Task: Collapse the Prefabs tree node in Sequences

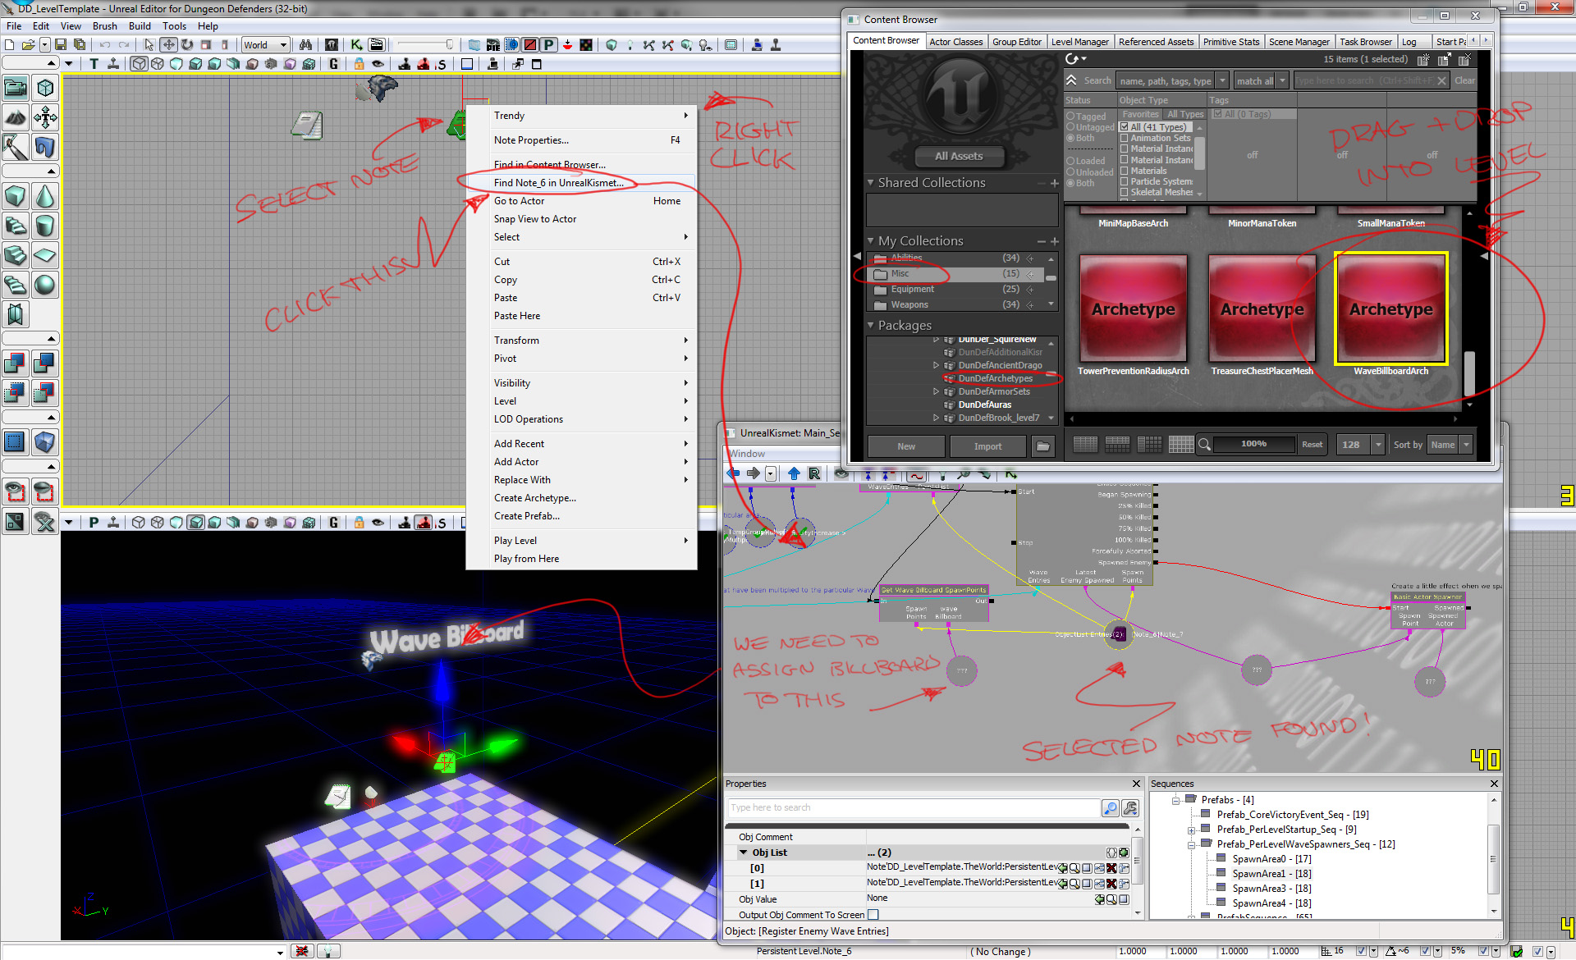Action: pos(1176,800)
